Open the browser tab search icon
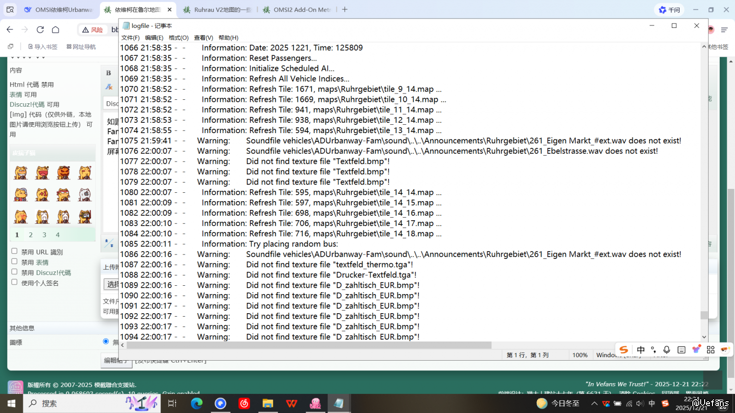 [10, 9]
